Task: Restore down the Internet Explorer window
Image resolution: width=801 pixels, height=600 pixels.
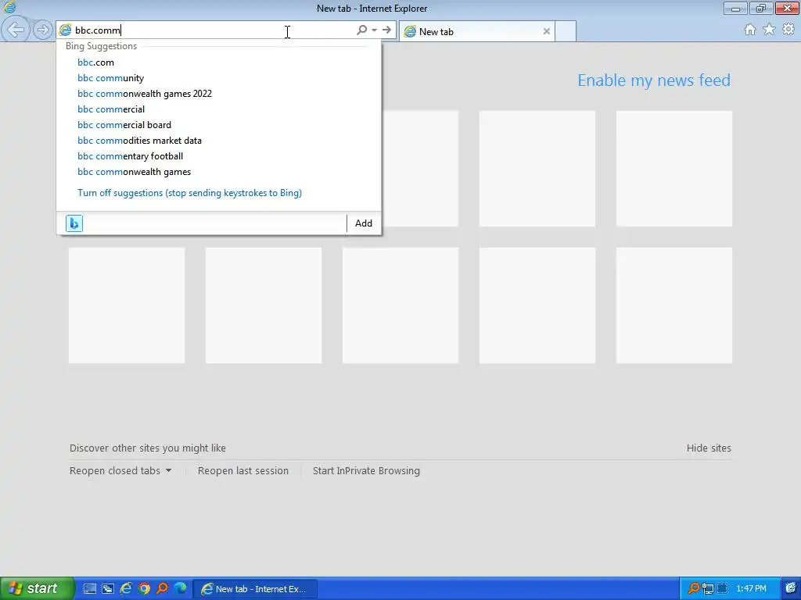Action: coord(761,8)
